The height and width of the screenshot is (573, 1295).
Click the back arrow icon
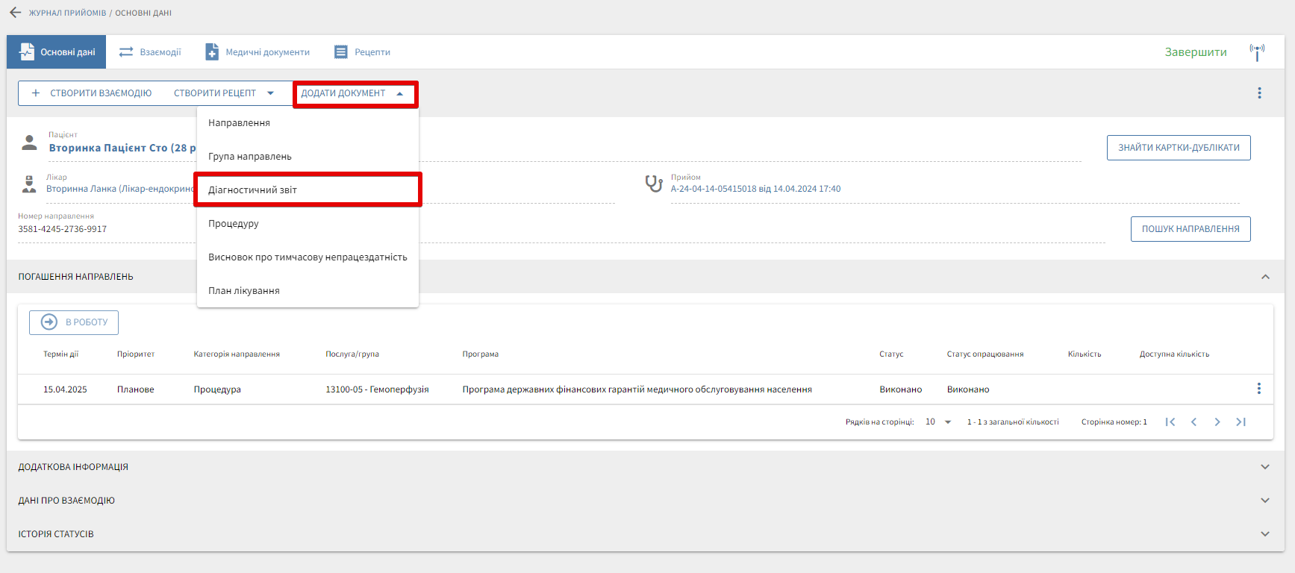tap(15, 13)
